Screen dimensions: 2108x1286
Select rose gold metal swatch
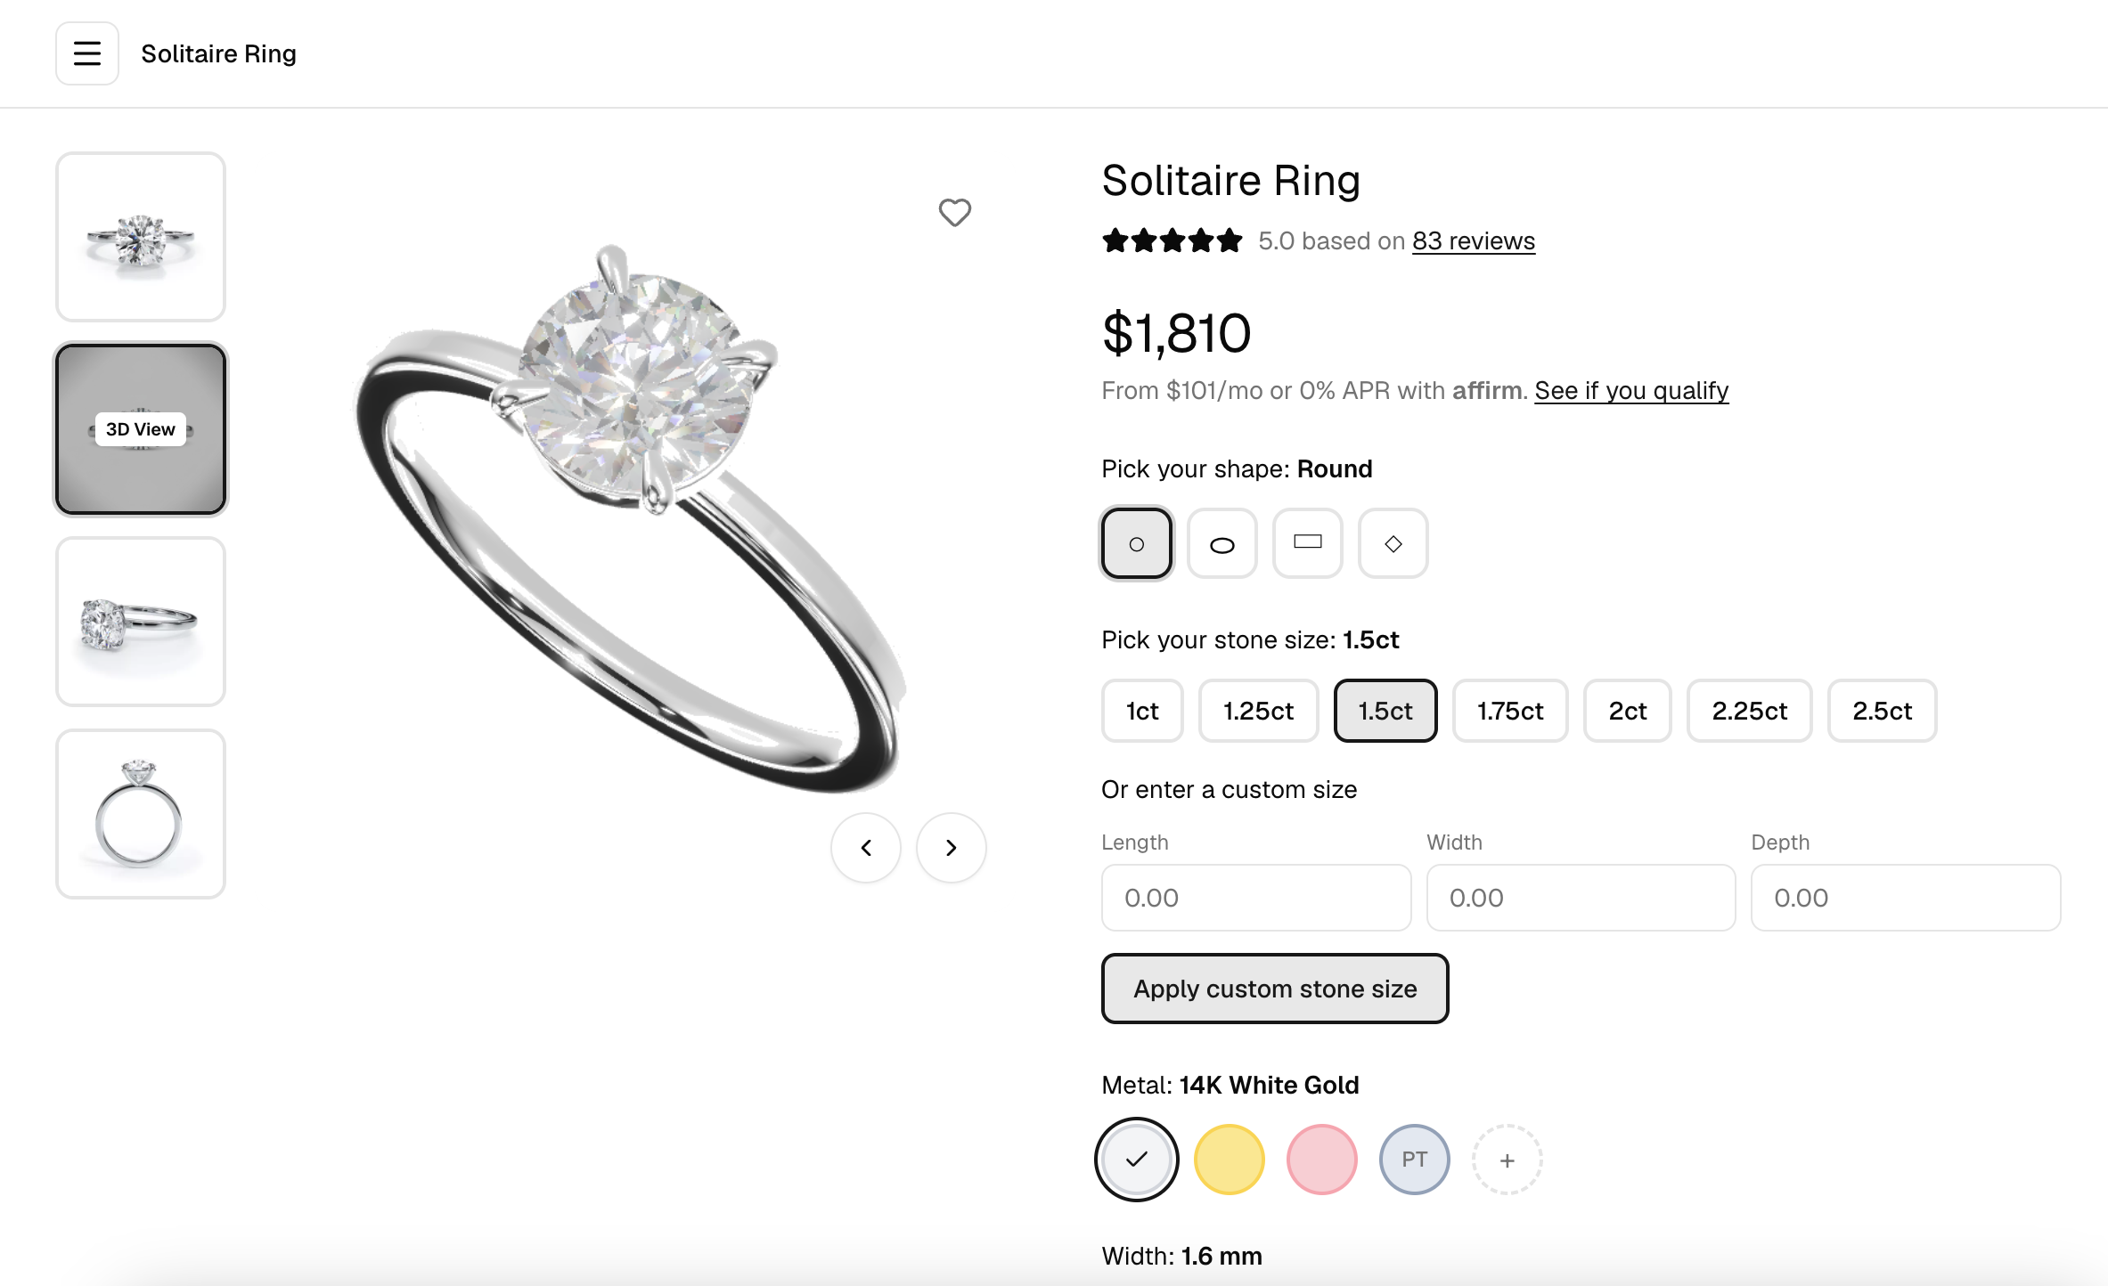(x=1321, y=1160)
